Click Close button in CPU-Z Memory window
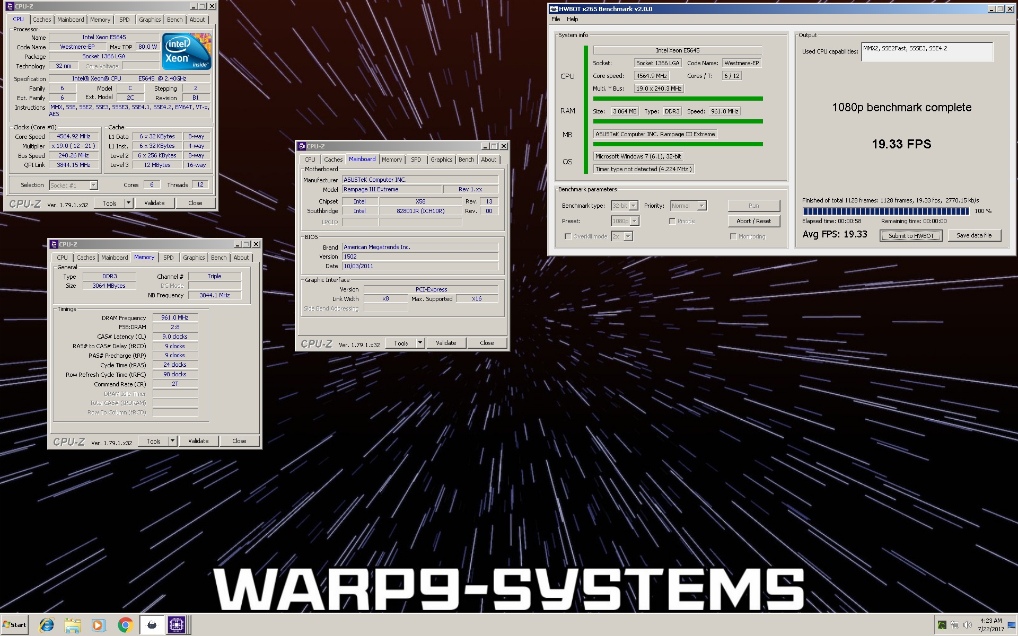The height and width of the screenshot is (636, 1018). point(239,441)
